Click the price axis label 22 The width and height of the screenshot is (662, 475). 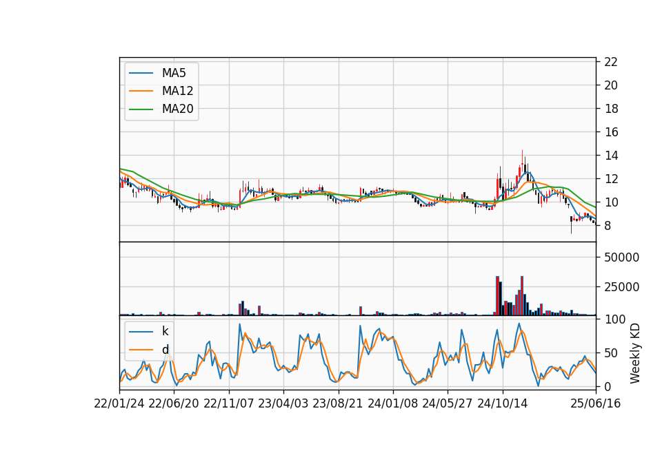[x=611, y=62]
